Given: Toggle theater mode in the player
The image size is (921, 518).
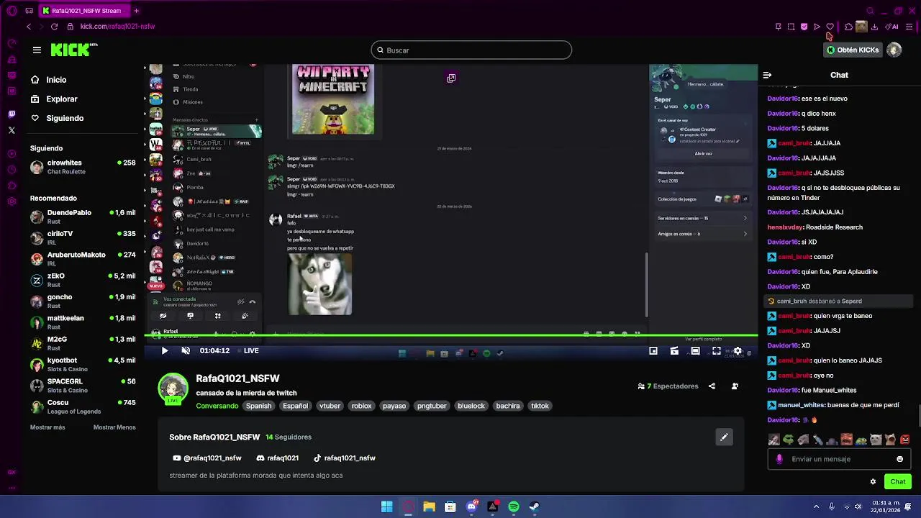Looking at the screenshot, I should (x=695, y=351).
